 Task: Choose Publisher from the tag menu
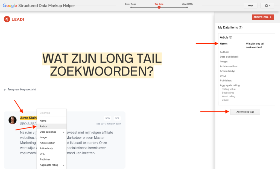pos(52,159)
